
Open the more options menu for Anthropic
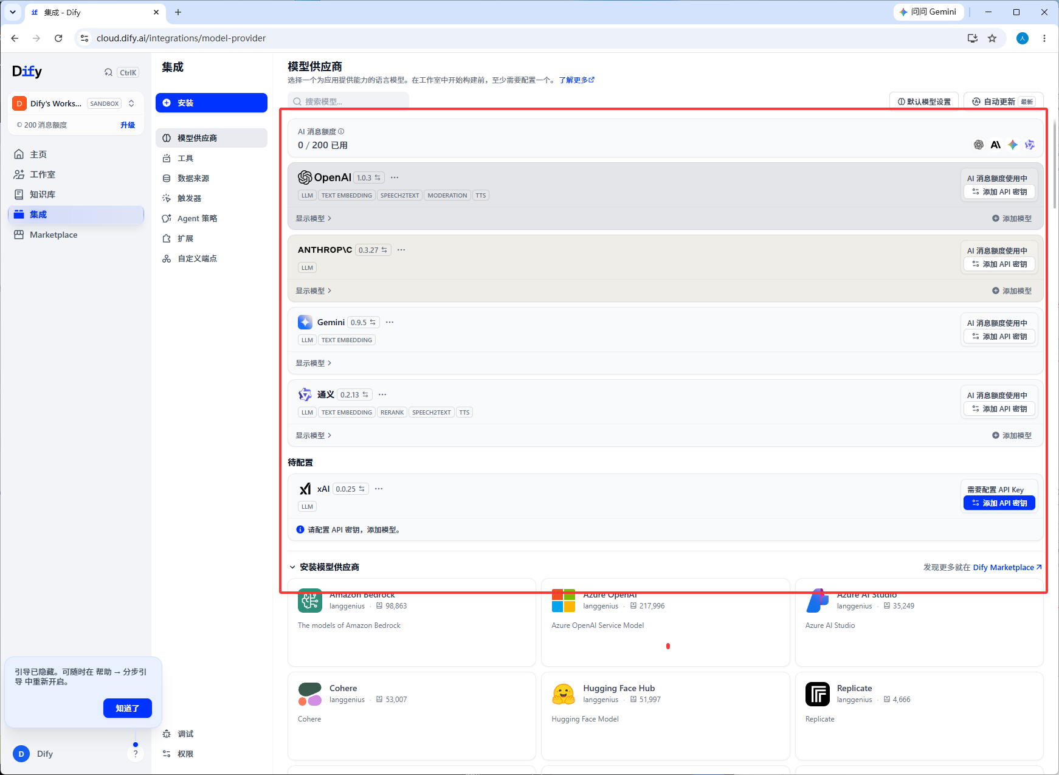pyautogui.click(x=401, y=250)
